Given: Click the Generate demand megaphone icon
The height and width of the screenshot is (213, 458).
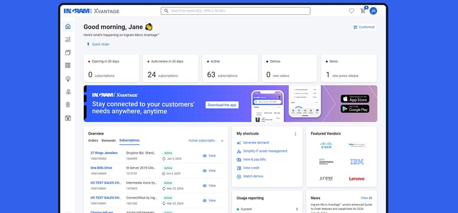Looking at the screenshot, I should coord(239,143).
